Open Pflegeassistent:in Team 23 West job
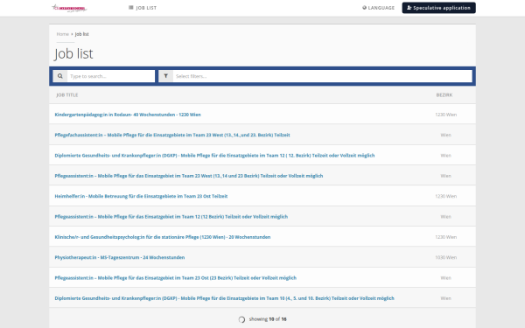This screenshot has width=525, height=328. 189,176
